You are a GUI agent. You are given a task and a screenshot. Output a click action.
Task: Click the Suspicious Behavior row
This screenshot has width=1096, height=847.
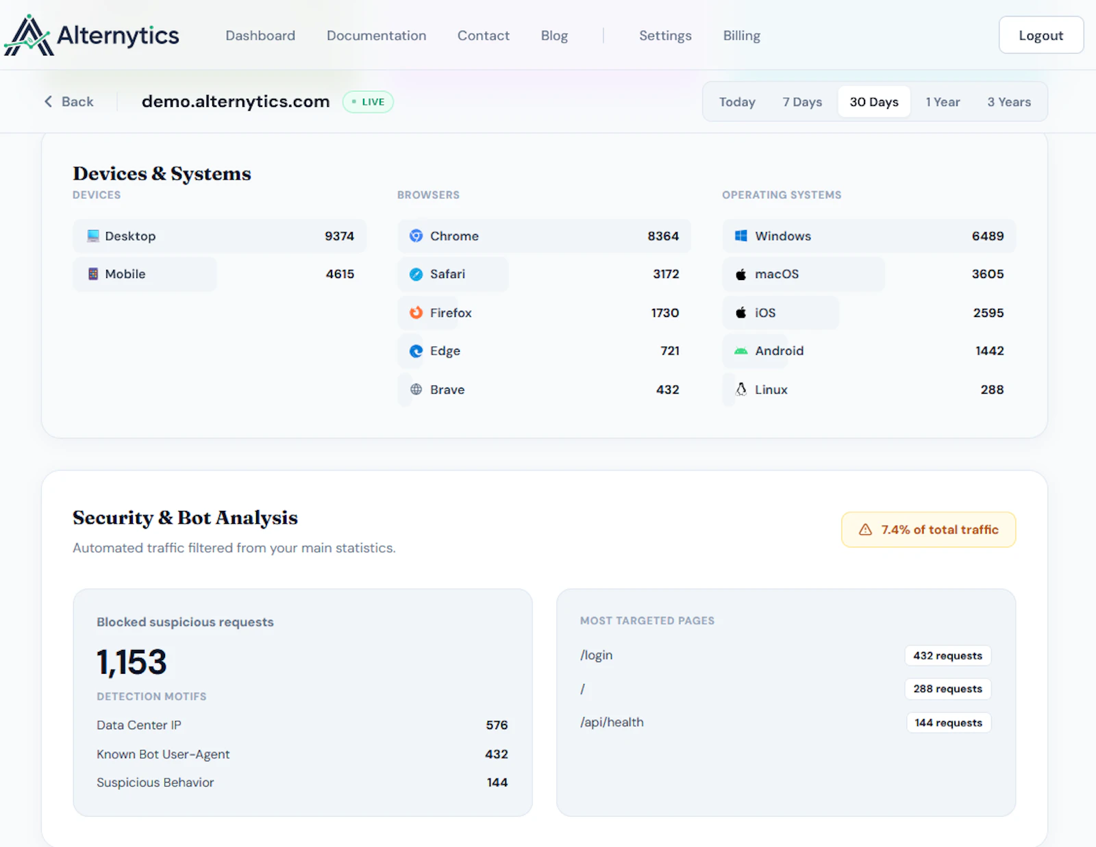[x=302, y=783]
